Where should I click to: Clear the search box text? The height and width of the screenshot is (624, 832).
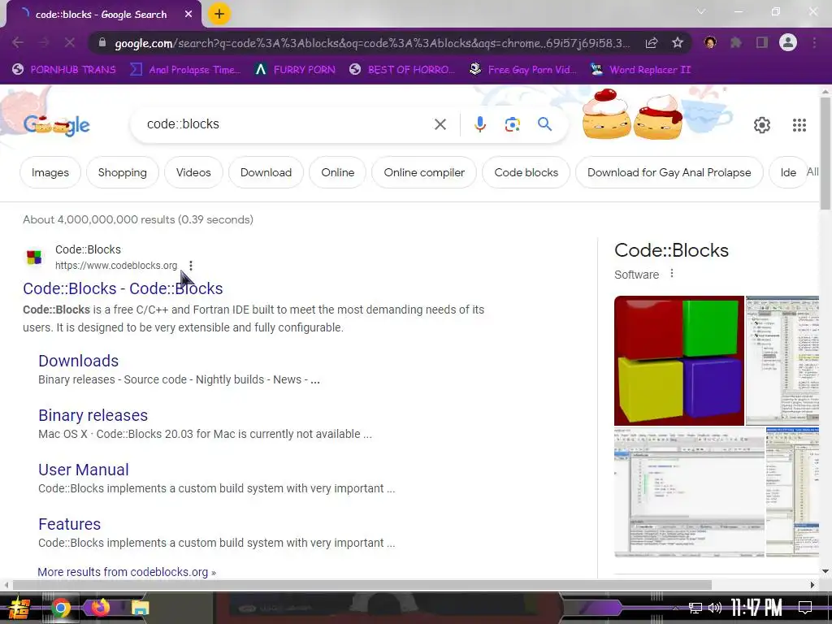click(x=440, y=124)
